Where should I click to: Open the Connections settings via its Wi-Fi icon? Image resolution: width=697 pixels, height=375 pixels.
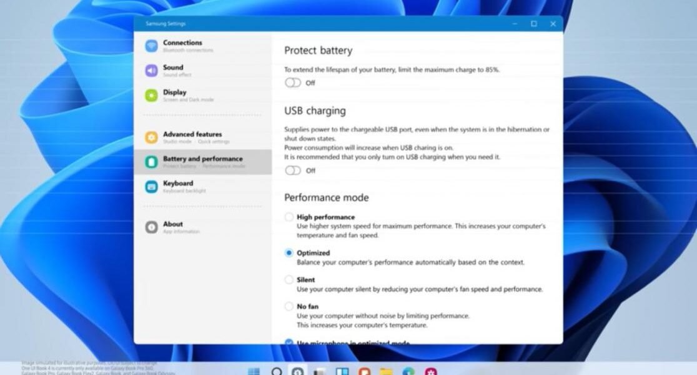tap(151, 46)
